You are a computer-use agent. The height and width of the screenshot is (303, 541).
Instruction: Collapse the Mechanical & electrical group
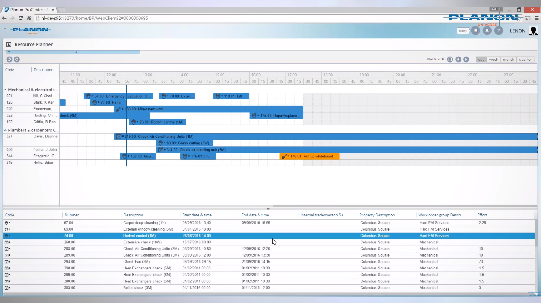pos(5,90)
